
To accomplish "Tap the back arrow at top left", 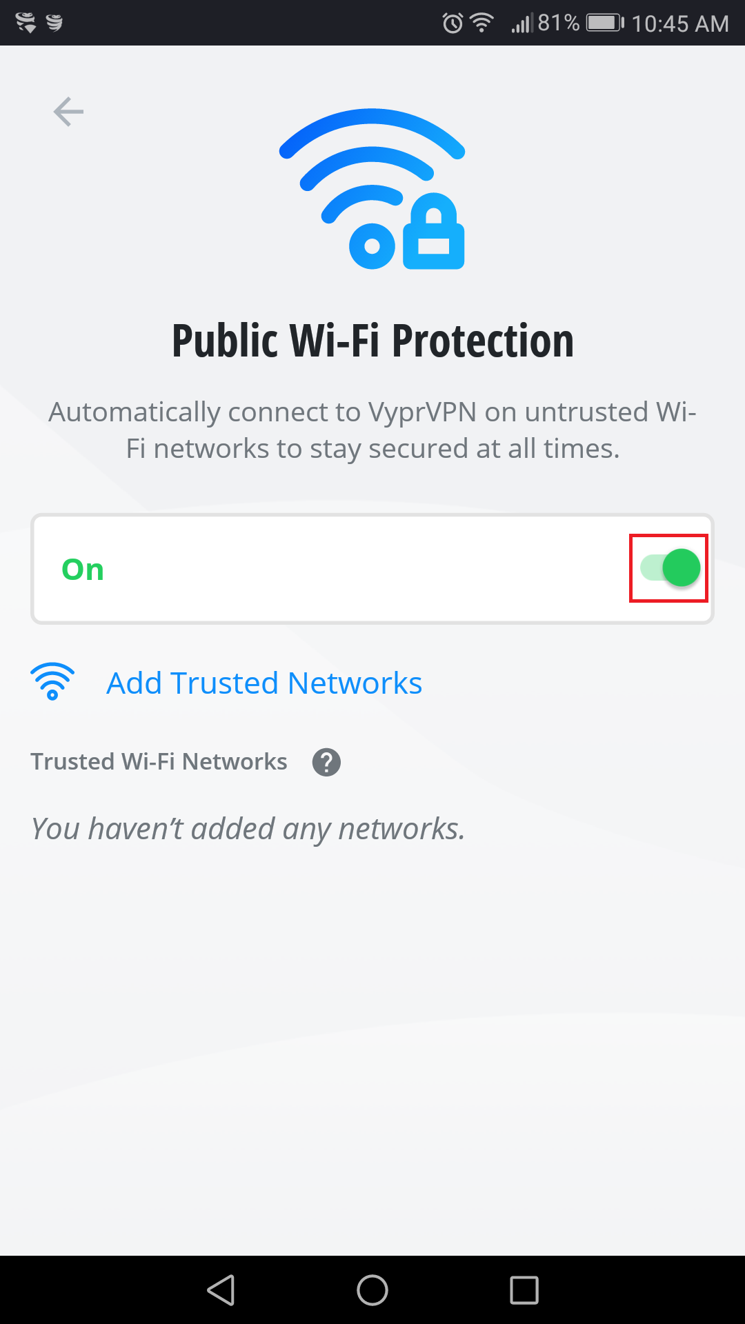I will [x=68, y=112].
